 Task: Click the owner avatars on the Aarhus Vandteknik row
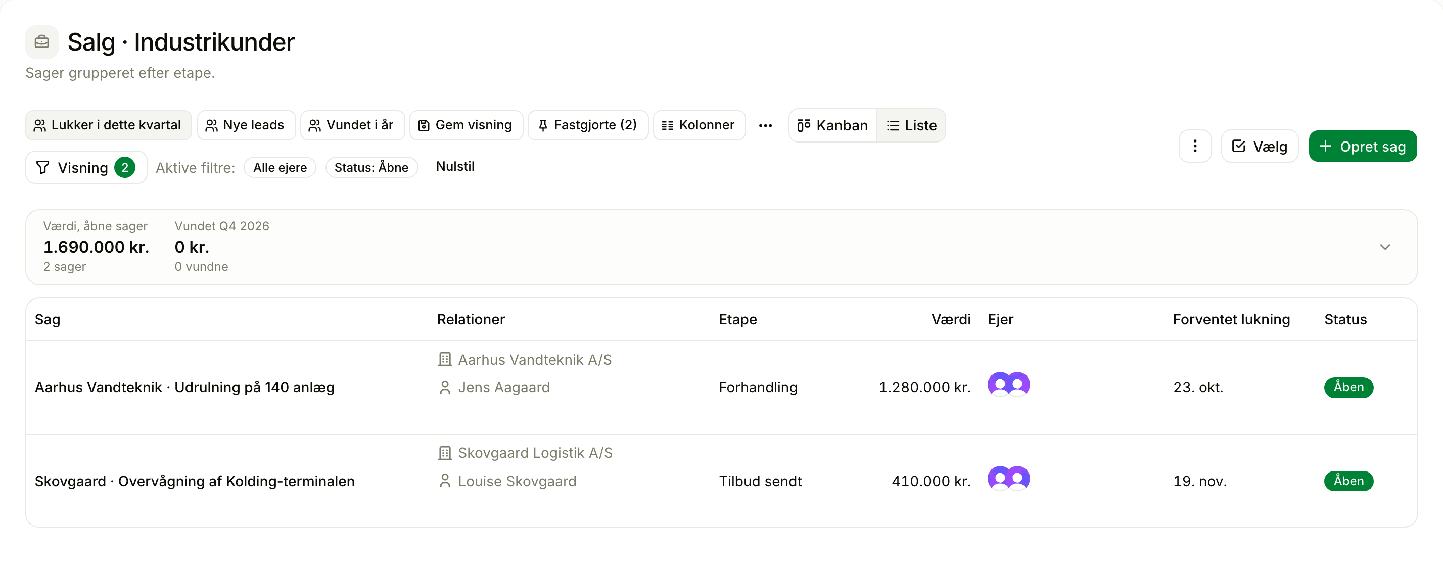[1008, 385]
